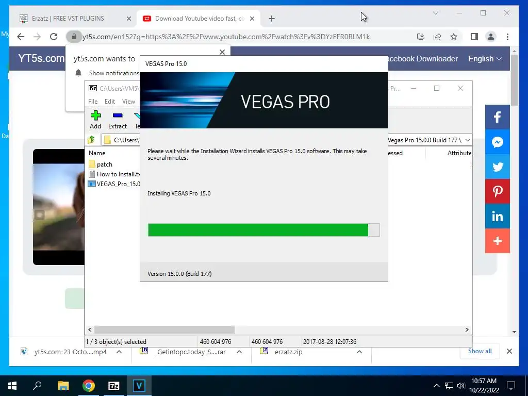
Task: Open a new Chrome tab
Action: (x=272, y=19)
